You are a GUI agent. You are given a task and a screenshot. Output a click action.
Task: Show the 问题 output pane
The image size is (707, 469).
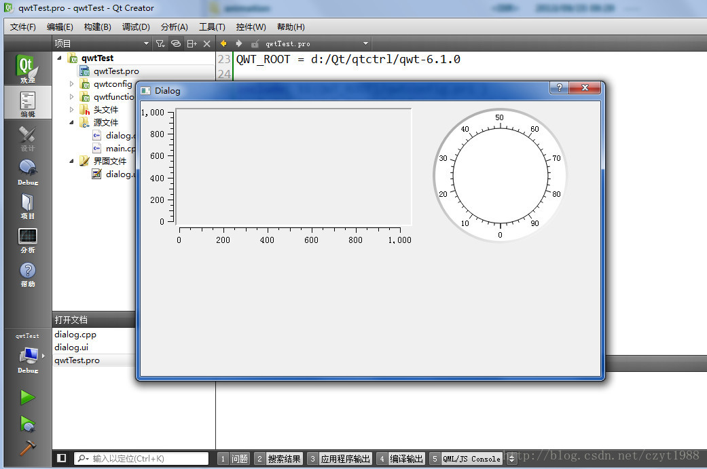click(x=234, y=459)
